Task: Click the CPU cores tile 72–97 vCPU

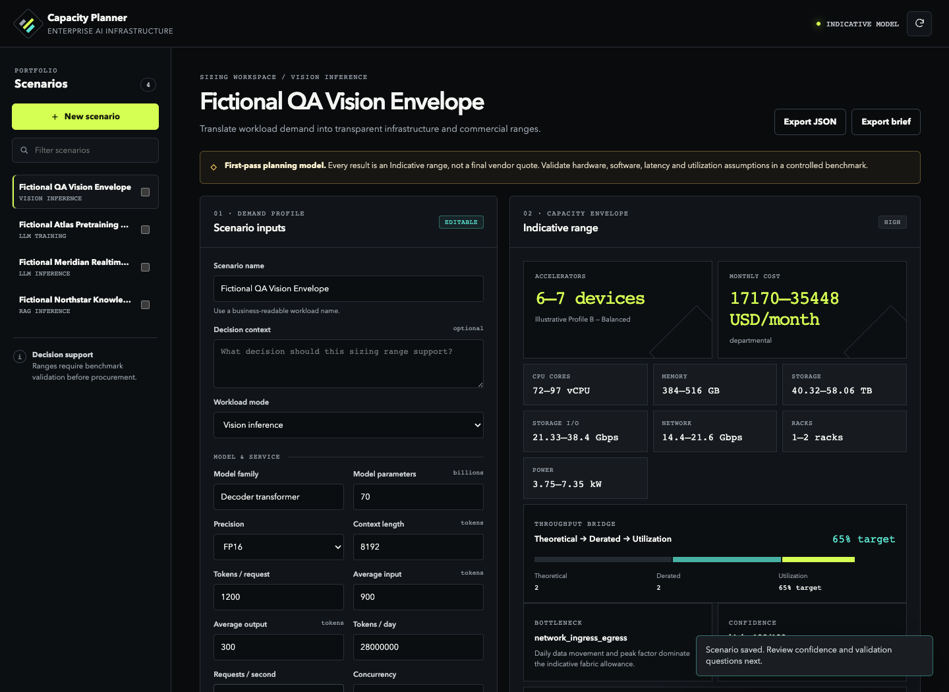Action: click(585, 385)
